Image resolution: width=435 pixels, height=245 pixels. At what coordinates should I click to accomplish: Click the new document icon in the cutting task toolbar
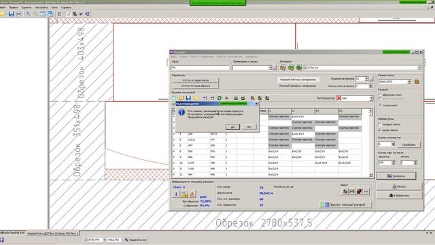(x=174, y=98)
